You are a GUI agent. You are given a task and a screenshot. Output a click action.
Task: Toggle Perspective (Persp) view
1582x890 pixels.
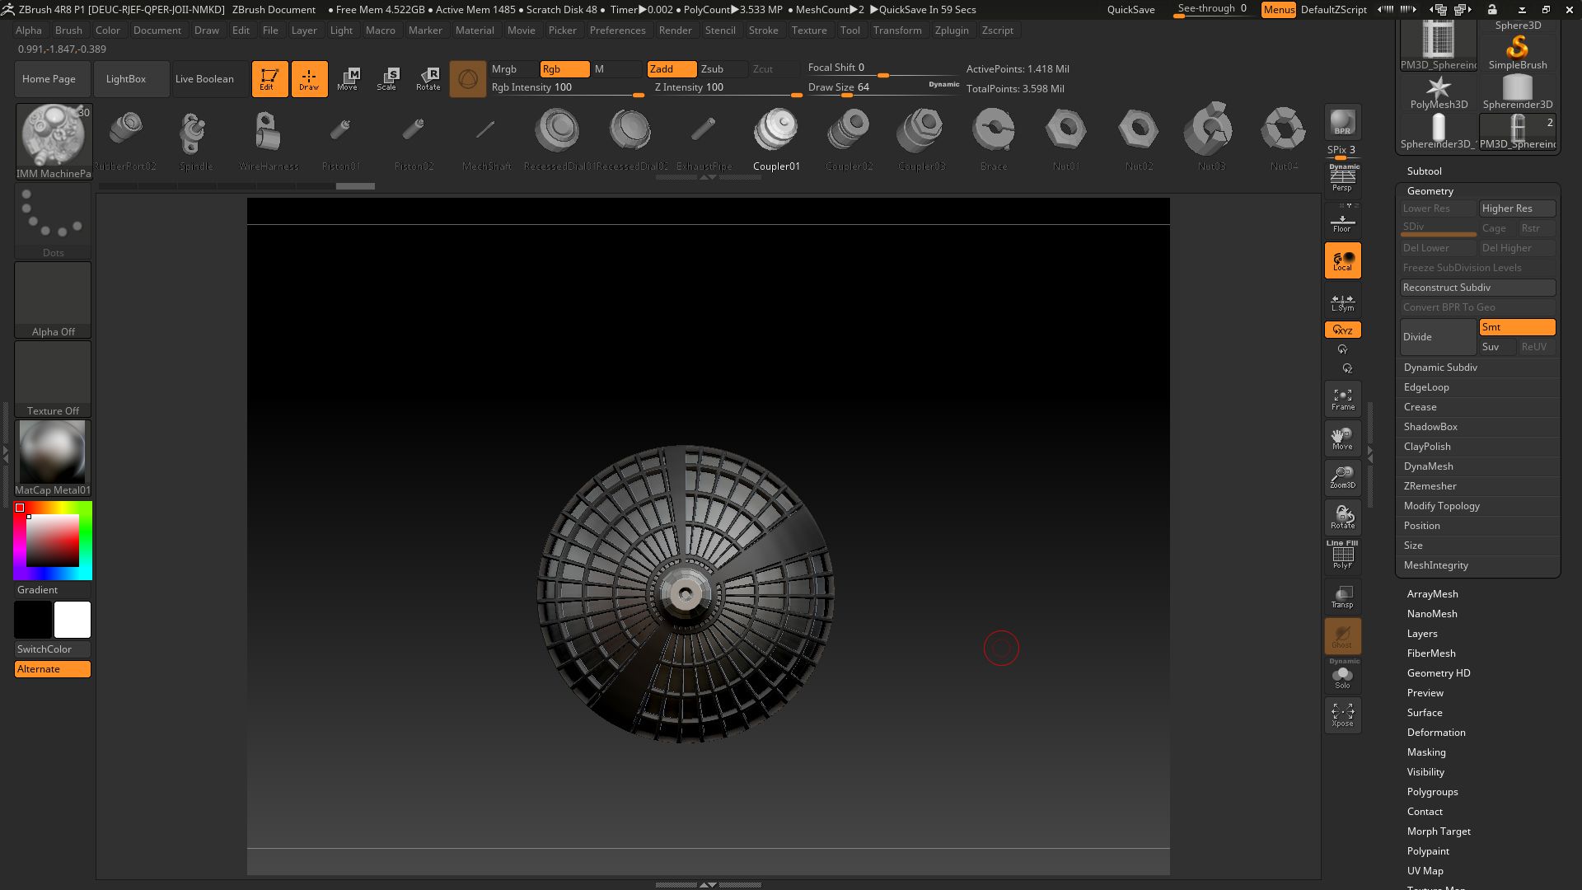point(1342,179)
